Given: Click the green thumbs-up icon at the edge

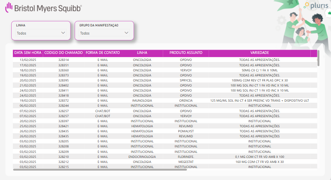Looking at the screenshot, I should click(x=329, y=13).
